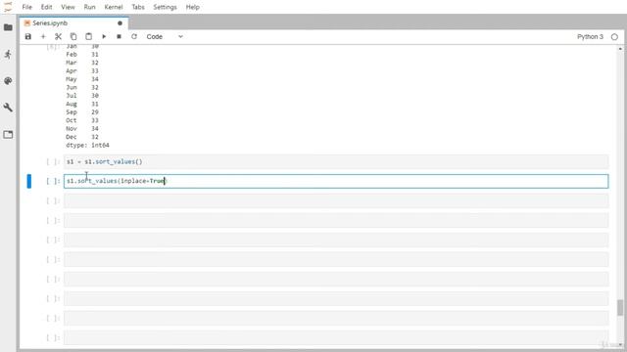Image resolution: width=627 pixels, height=352 pixels.
Task: Open the View menu
Action: [x=68, y=7]
